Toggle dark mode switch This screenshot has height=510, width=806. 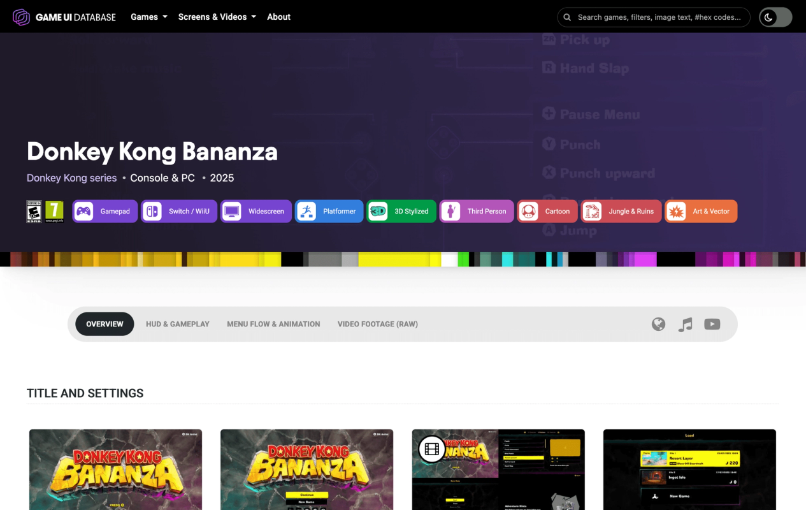click(775, 17)
